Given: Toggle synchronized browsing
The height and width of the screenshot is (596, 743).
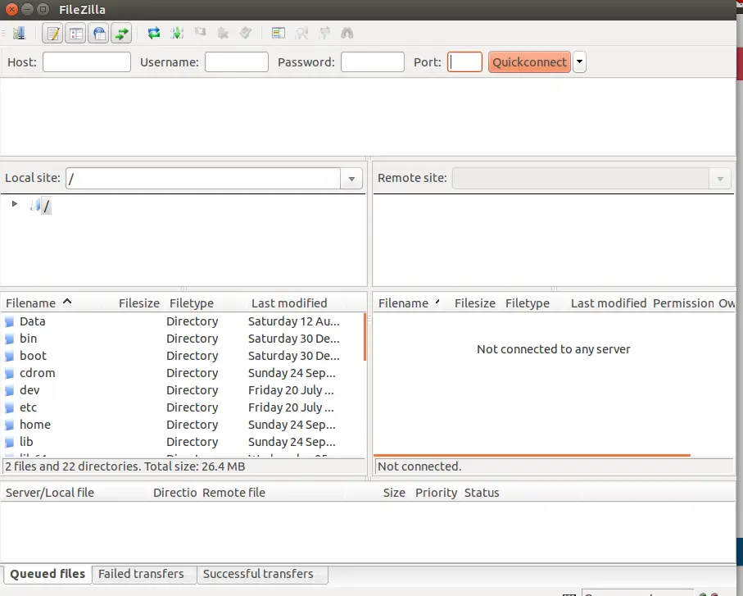Looking at the screenshot, I should (x=324, y=33).
